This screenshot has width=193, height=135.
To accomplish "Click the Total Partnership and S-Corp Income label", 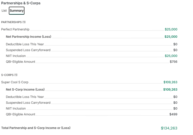I will coord(36,128).
